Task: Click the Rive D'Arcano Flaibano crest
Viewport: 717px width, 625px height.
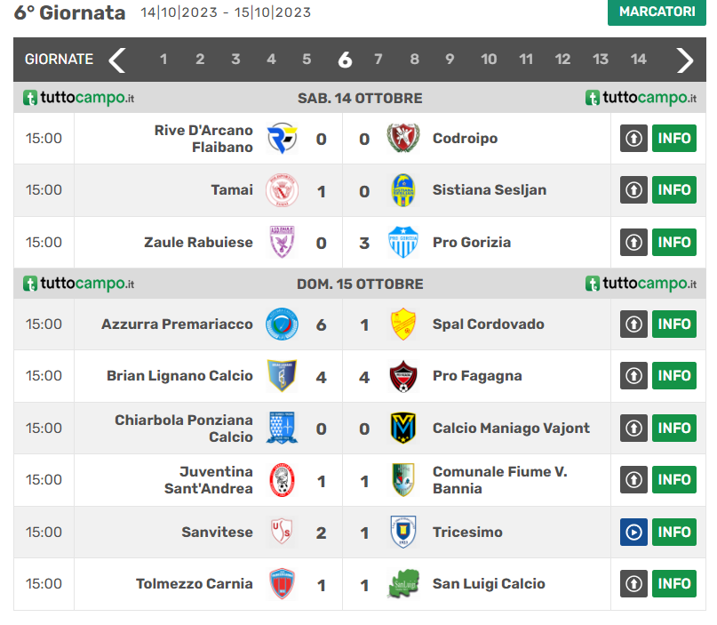Action: [283, 138]
